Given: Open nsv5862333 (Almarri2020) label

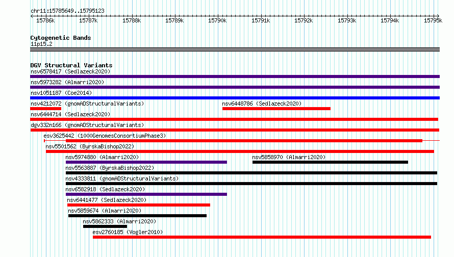Looking at the screenshot, I should (119, 221).
